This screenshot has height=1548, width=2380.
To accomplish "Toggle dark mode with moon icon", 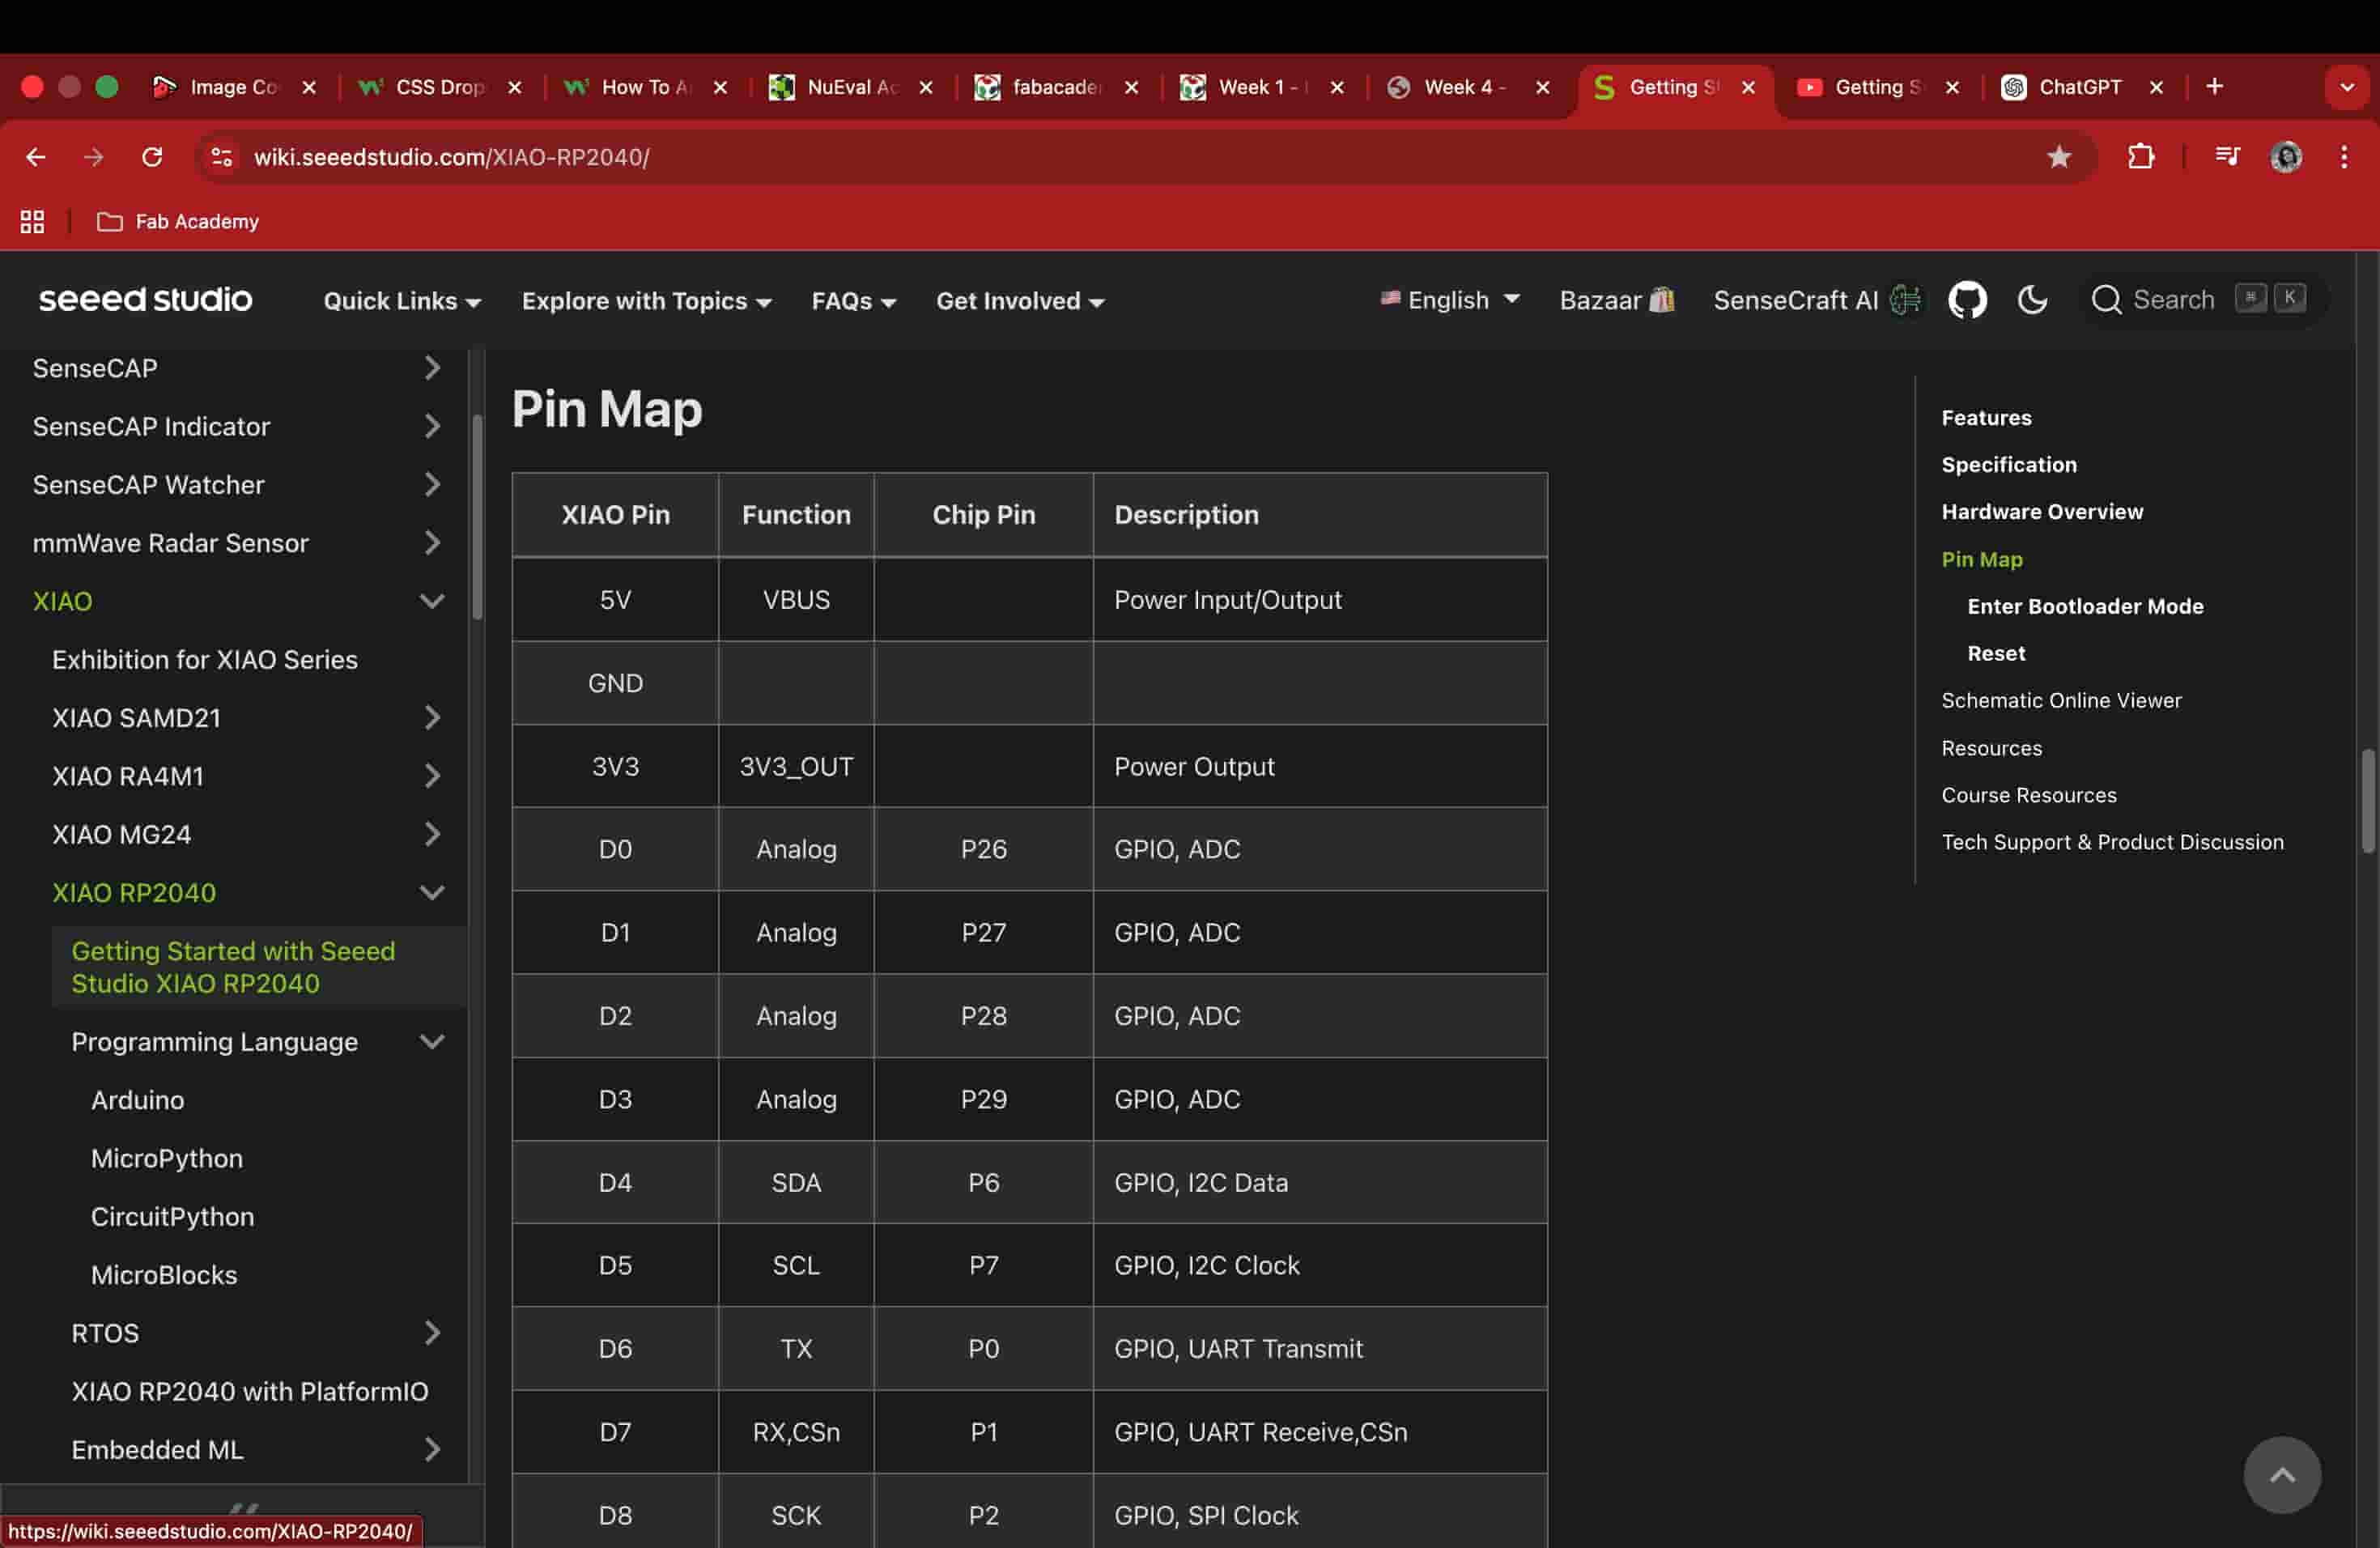I will (x=2031, y=300).
